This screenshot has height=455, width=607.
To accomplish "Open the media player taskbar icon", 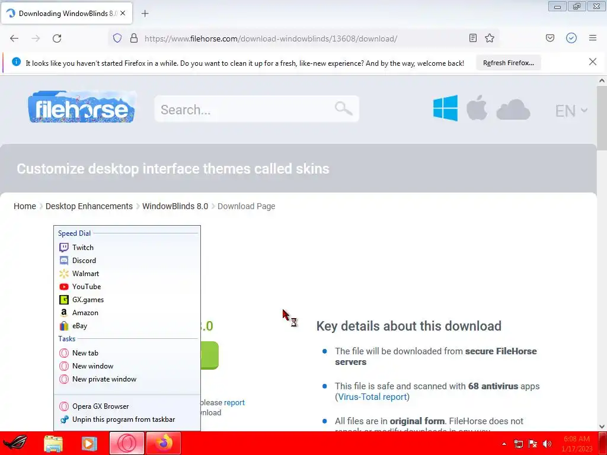I will pyautogui.click(x=89, y=443).
